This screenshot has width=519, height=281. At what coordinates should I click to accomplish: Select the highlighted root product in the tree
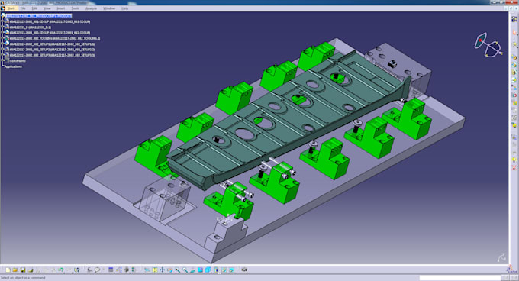coord(39,15)
